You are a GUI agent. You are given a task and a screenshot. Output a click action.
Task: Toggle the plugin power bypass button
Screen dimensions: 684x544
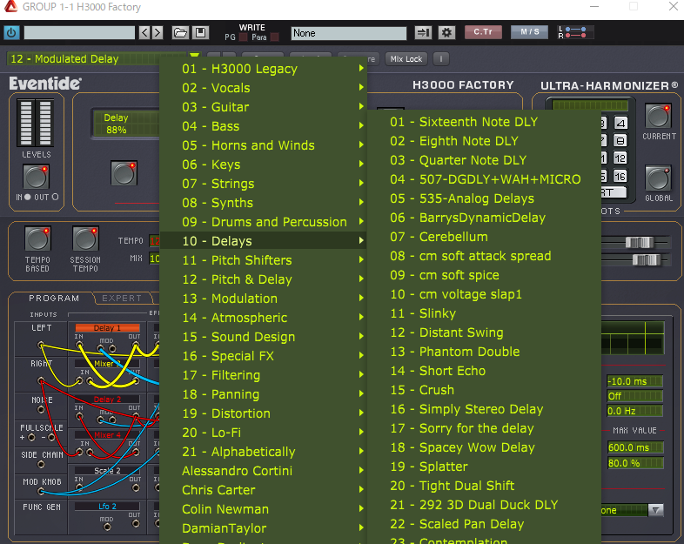pyautogui.click(x=11, y=33)
